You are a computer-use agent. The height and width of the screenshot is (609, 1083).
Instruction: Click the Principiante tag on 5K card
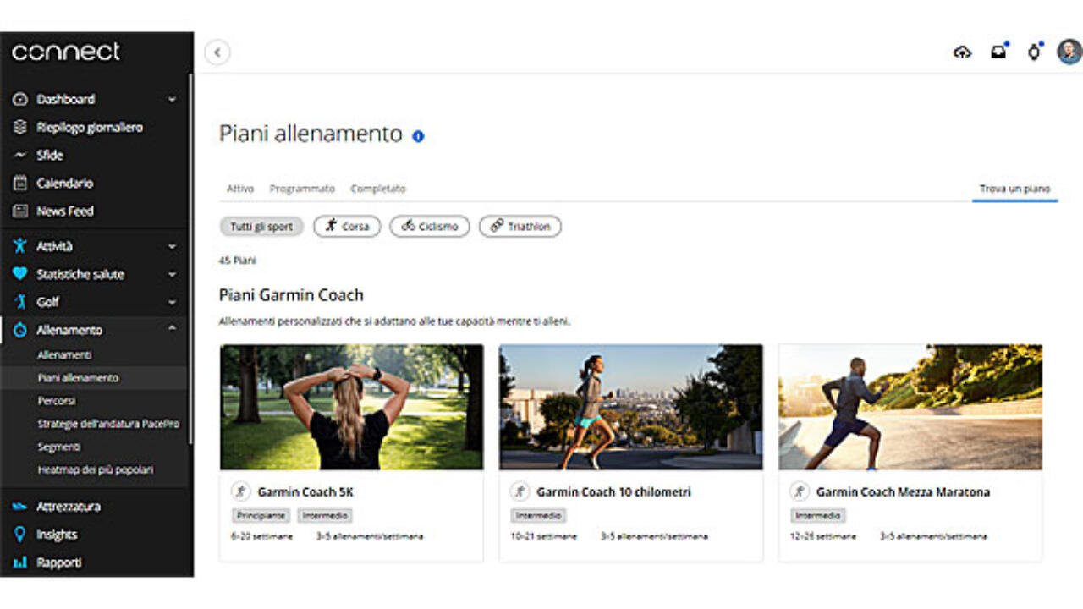(261, 515)
